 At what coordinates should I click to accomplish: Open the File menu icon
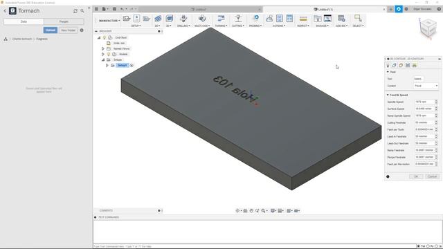(x=105, y=9)
